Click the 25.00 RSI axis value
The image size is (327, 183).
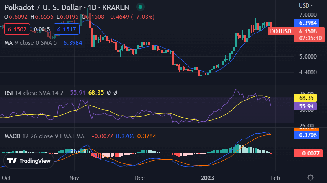click(x=306, y=126)
